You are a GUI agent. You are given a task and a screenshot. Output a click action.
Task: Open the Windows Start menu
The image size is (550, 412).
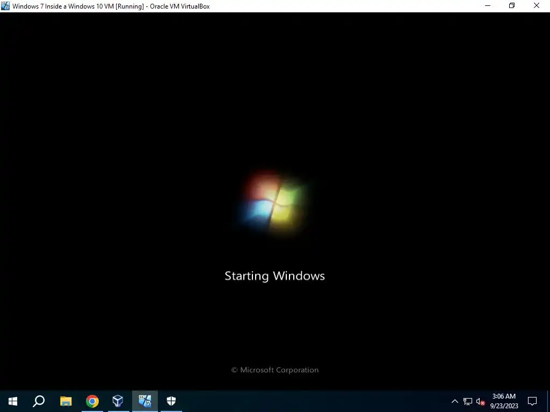point(13,401)
